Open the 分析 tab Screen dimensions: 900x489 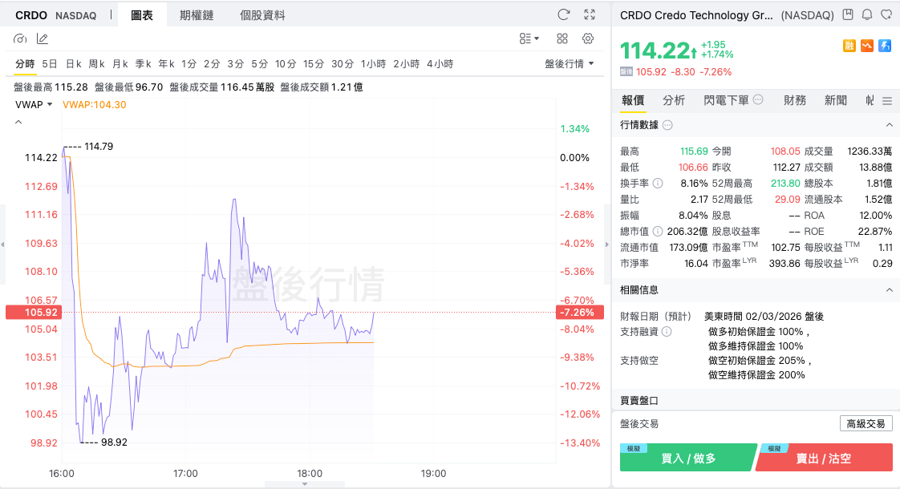point(673,100)
